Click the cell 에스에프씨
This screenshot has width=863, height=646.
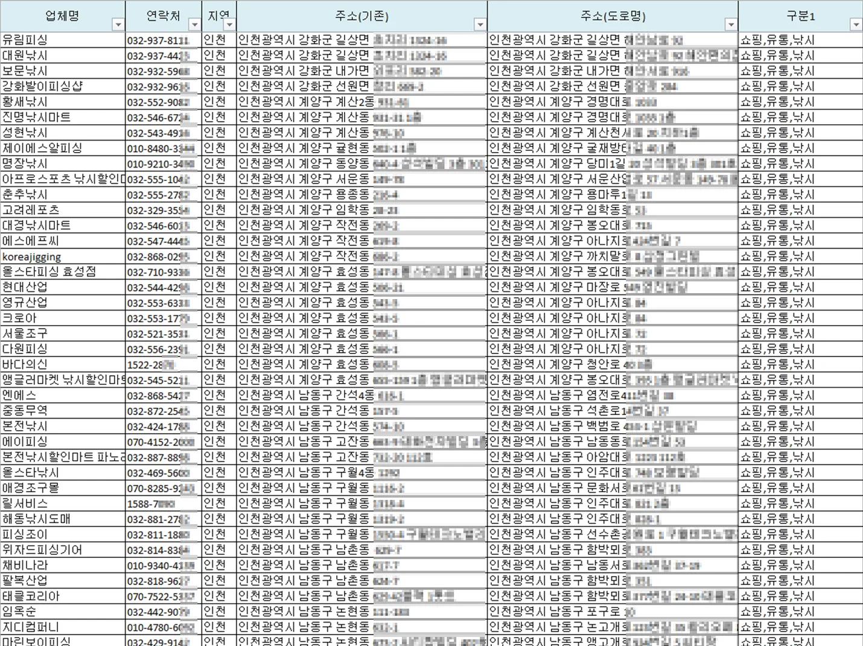click(x=63, y=241)
